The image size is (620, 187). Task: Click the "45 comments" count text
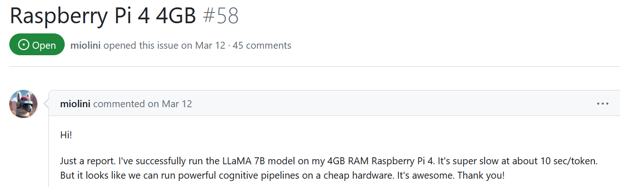click(x=262, y=45)
